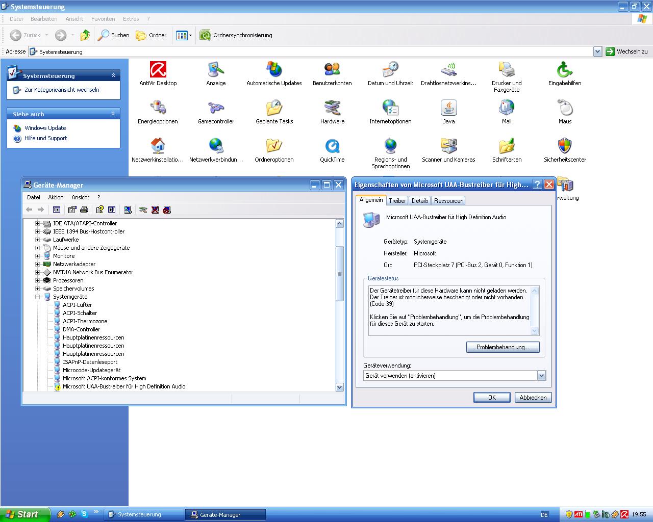Screen dimensions: 653x522
Task: Open Regions- und Sprachoptionen icon
Action: tap(390, 153)
